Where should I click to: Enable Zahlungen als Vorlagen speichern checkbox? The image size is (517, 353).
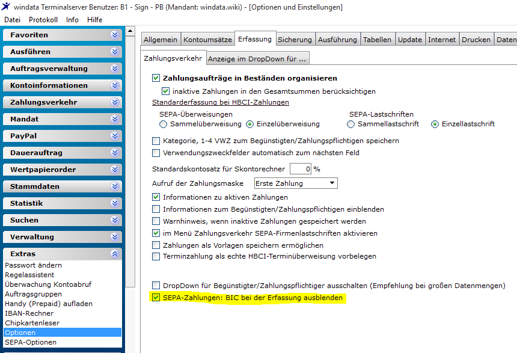tap(156, 245)
